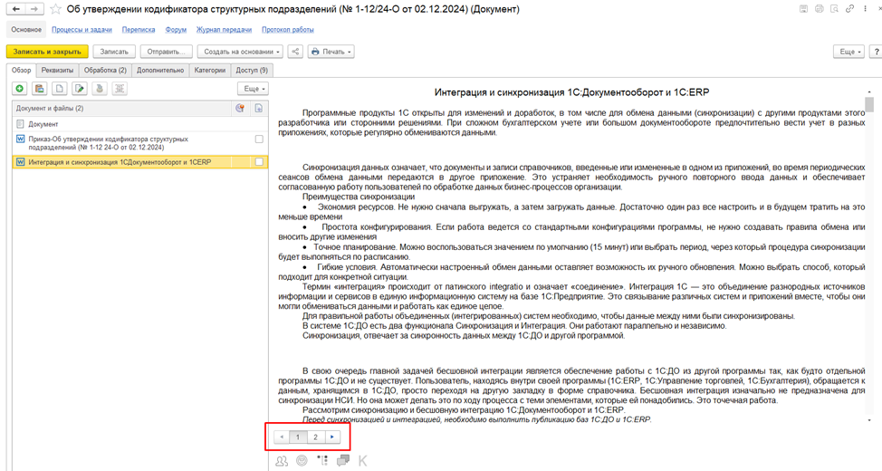The height and width of the screenshot is (471, 882).
Task: Click the green plus add file icon
Action: pos(20,89)
